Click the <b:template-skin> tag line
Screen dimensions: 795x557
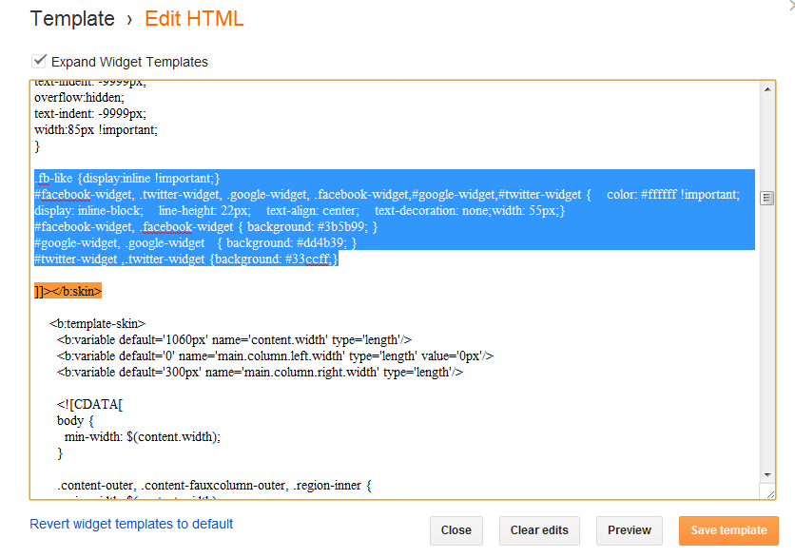[x=97, y=323]
